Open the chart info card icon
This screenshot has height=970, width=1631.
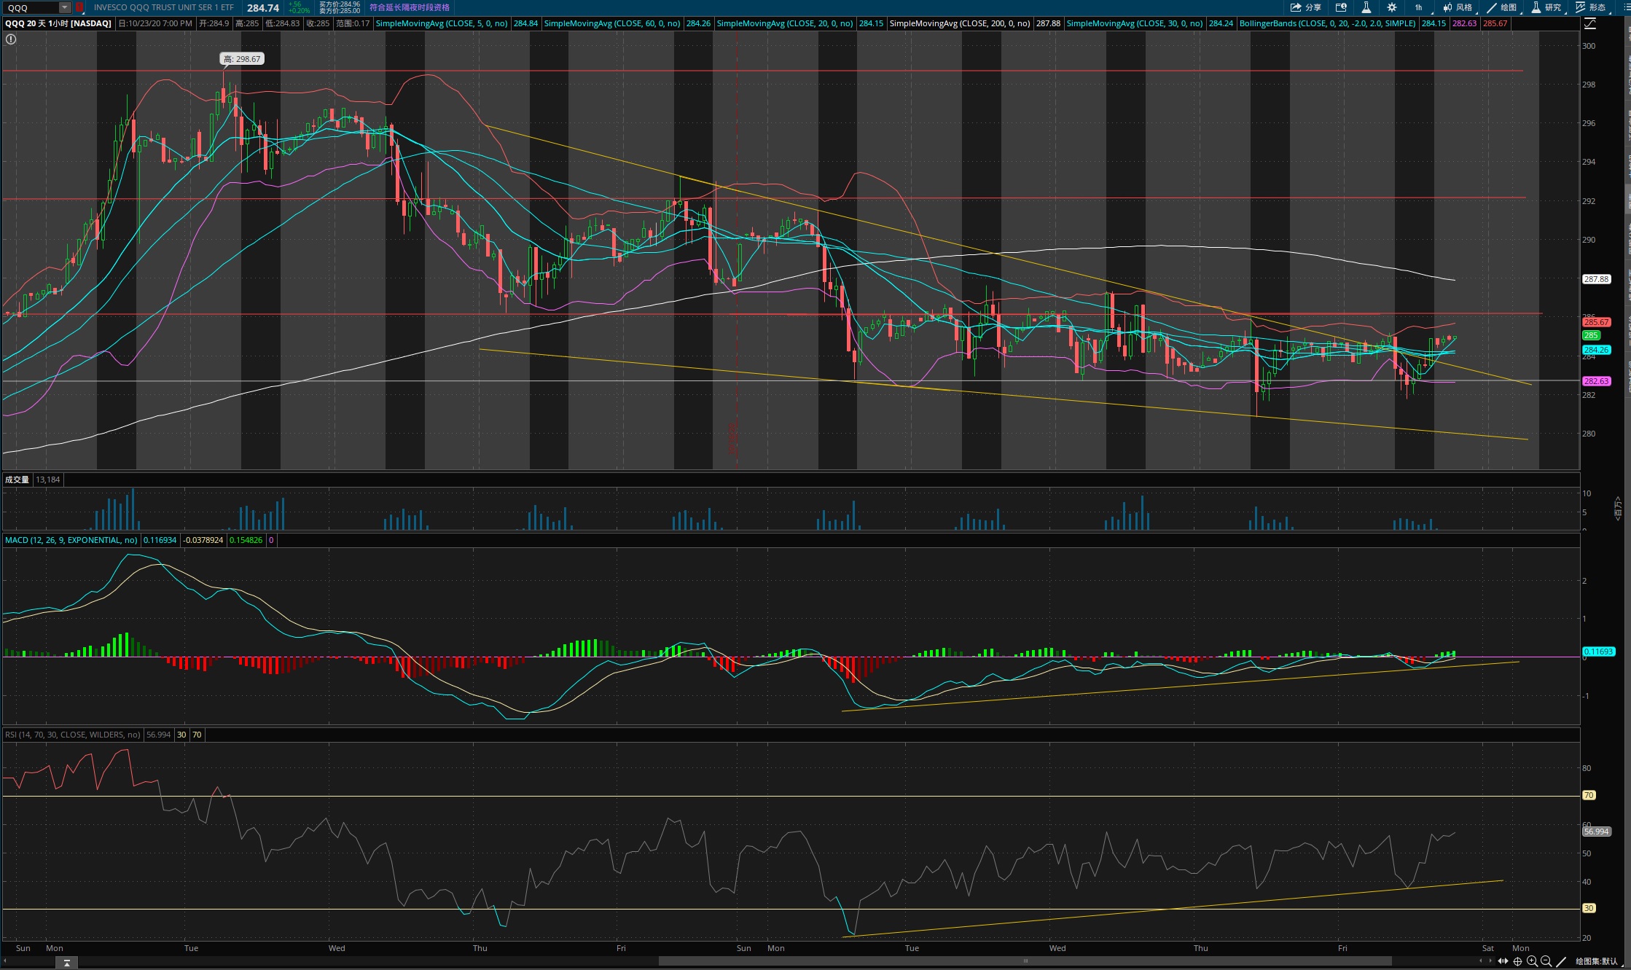pyautogui.click(x=1341, y=7)
